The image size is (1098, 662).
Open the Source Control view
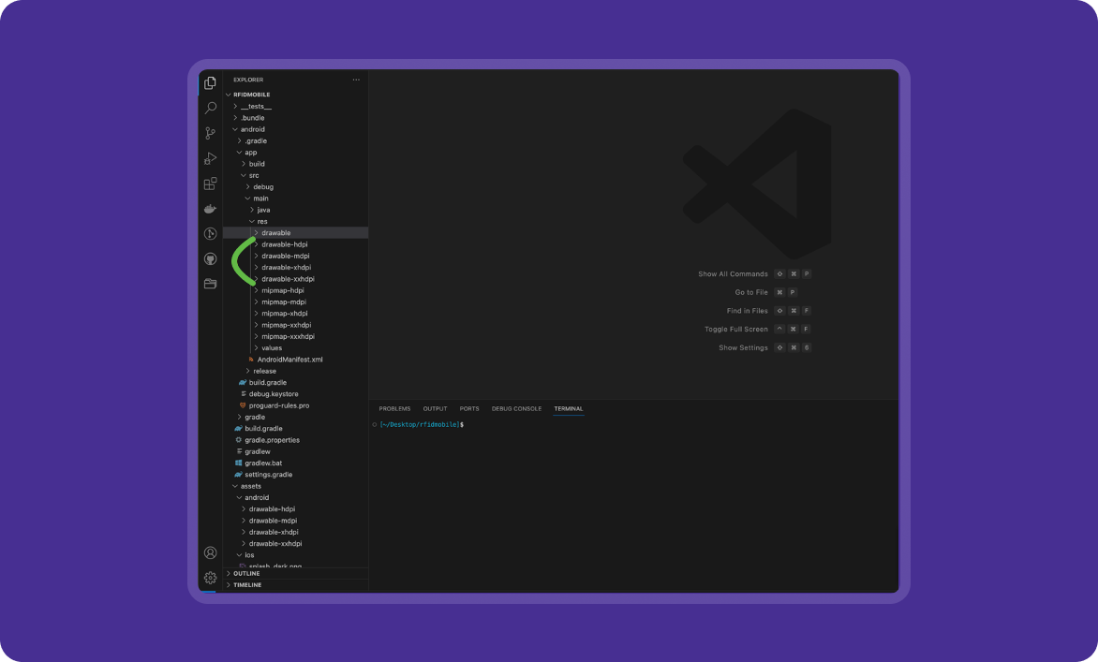[210, 134]
